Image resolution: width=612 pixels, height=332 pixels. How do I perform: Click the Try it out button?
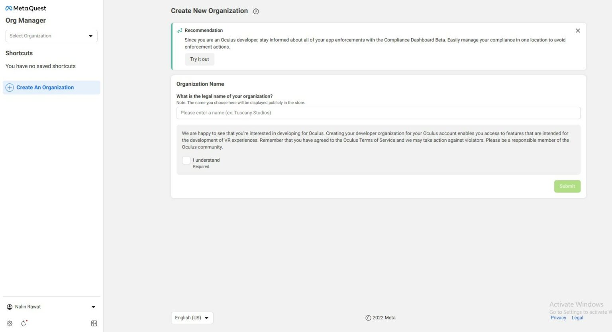point(199,59)
